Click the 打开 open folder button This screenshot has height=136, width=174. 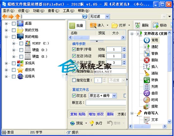pyautogui.click(x=119, y=25)
